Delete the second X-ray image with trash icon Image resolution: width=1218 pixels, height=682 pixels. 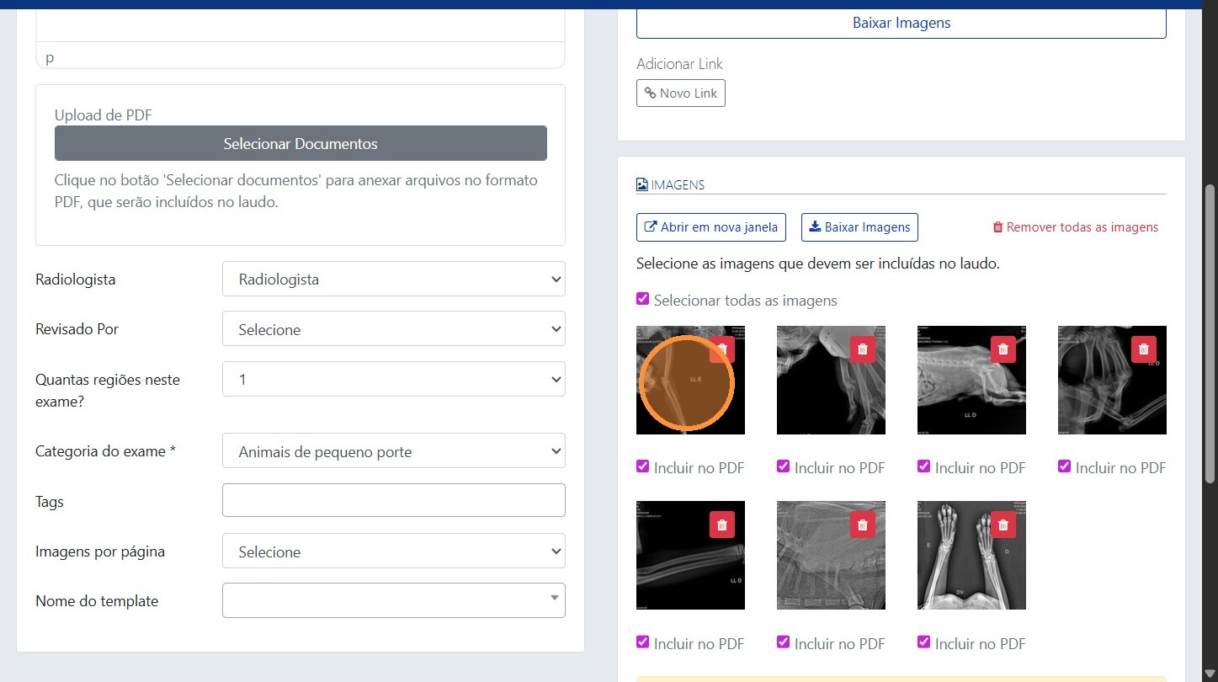[x=862, y=349]
